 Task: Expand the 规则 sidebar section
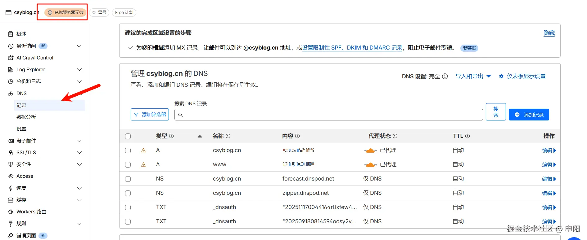(79, 224)
